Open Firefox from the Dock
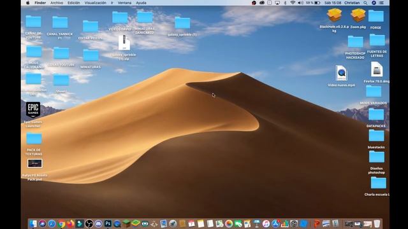 70,223
